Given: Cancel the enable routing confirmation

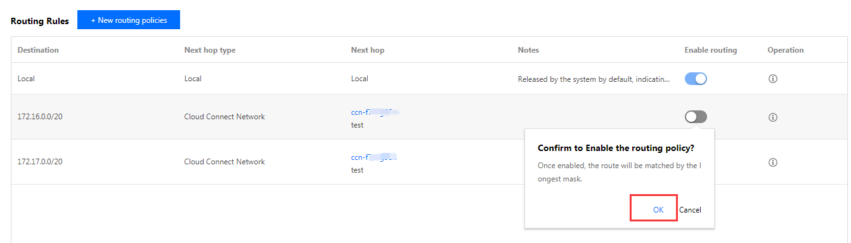Looking at the screenshot, I should click(690, 210).
